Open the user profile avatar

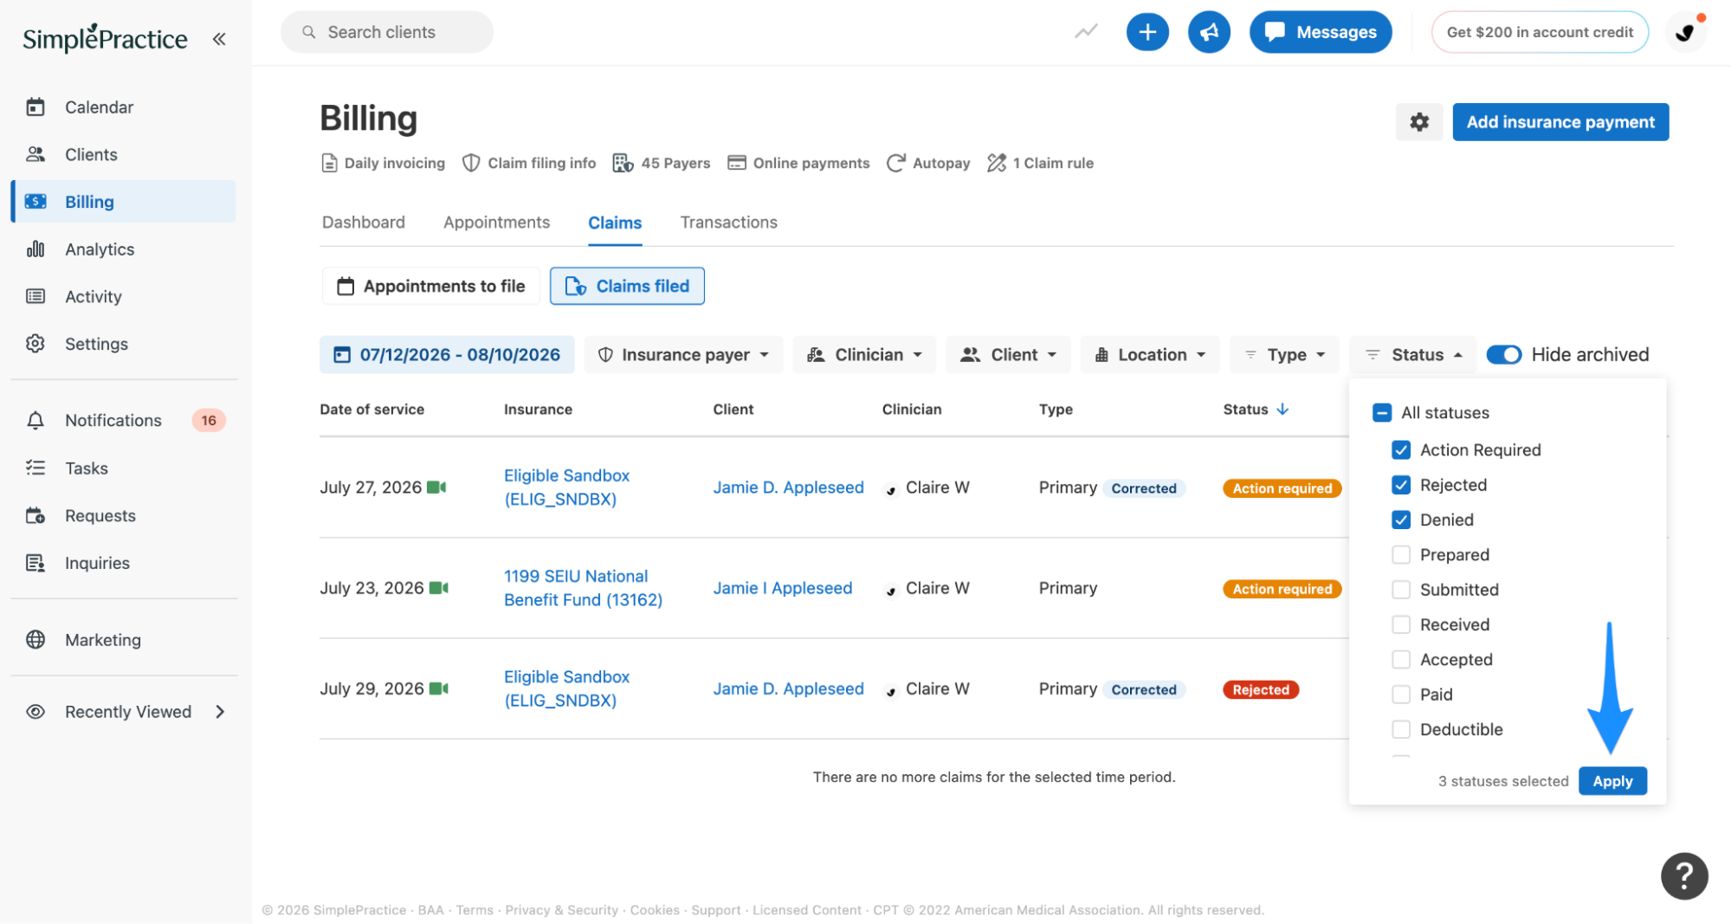[1685, 32]
